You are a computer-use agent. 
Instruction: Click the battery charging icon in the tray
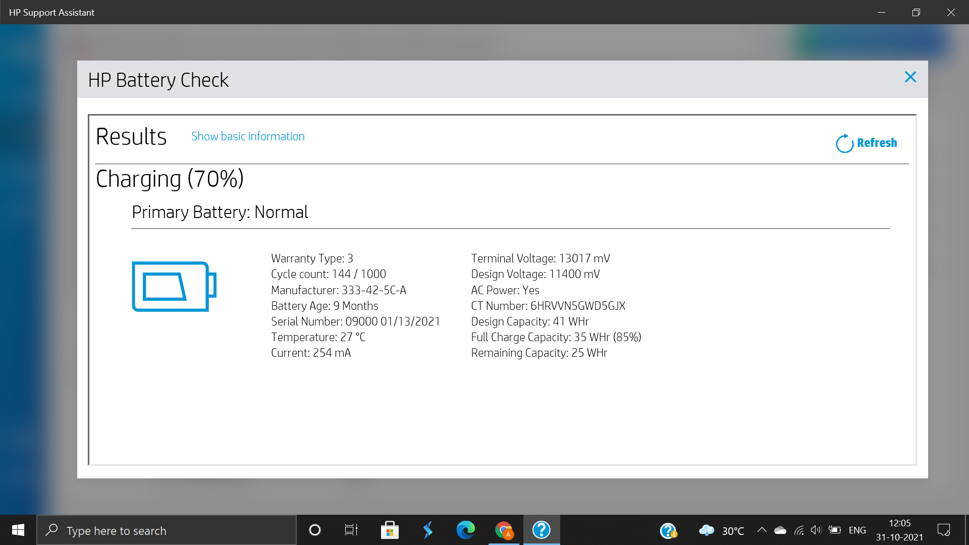835,530
